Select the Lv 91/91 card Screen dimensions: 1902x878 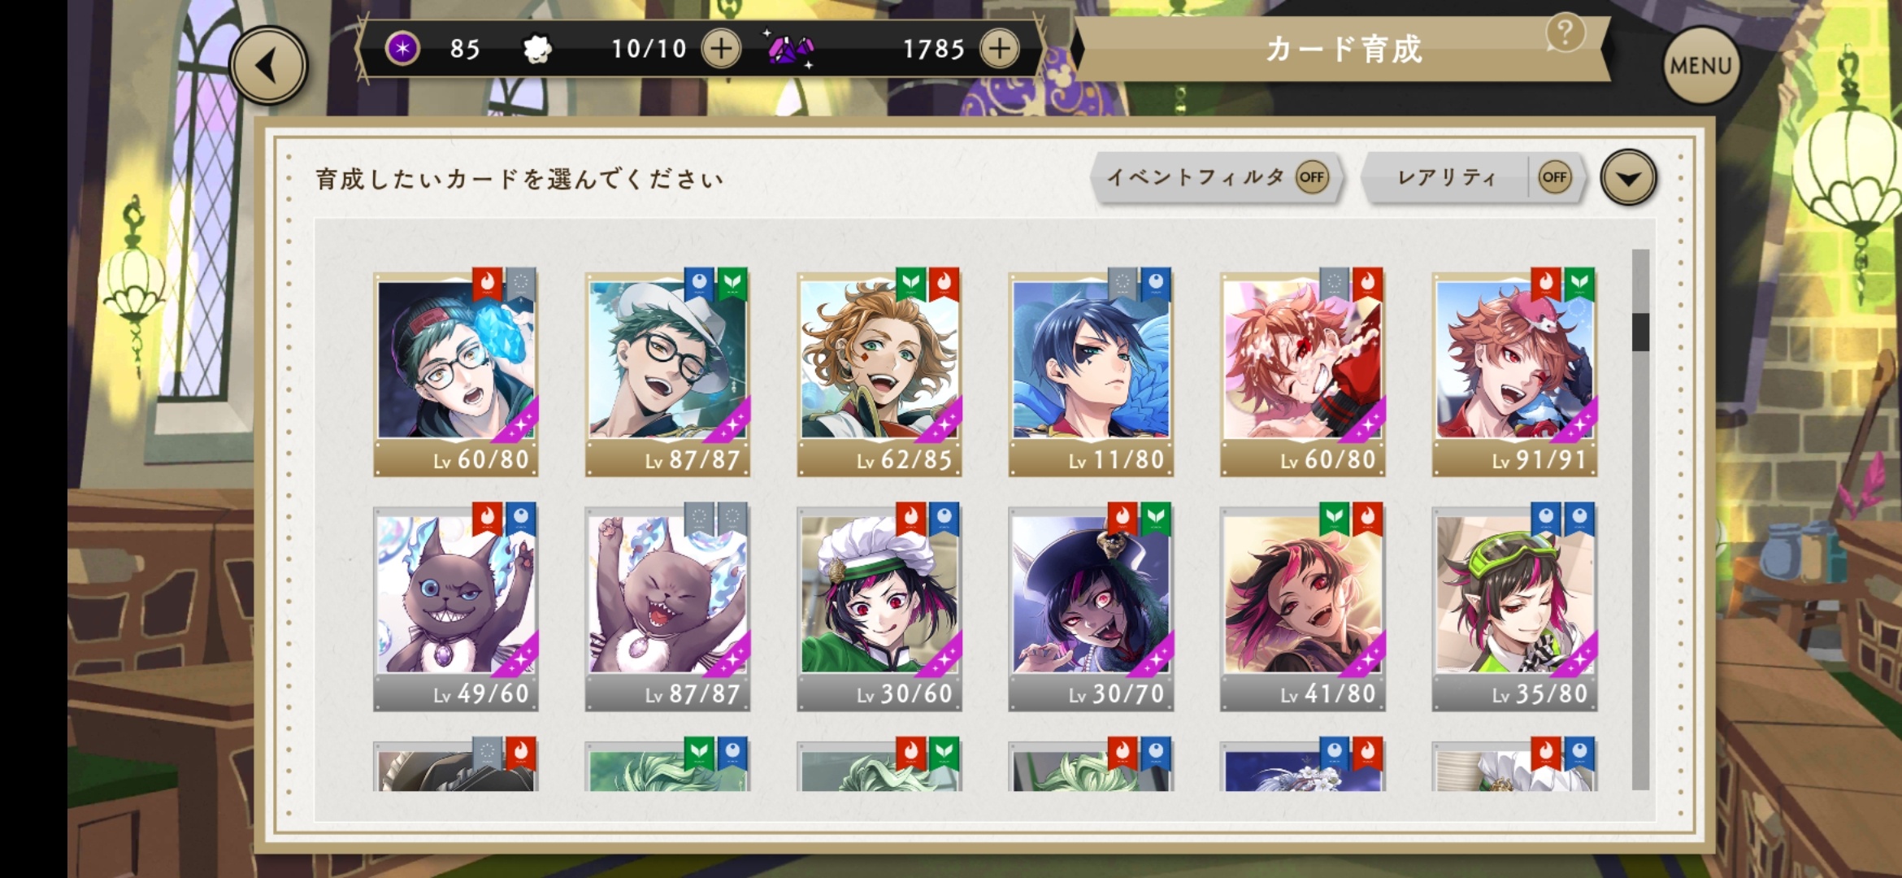click(x=1514, y=373)
